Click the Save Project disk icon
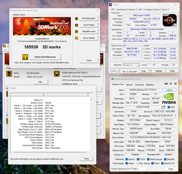182x174 pixels. pos(76,25)
